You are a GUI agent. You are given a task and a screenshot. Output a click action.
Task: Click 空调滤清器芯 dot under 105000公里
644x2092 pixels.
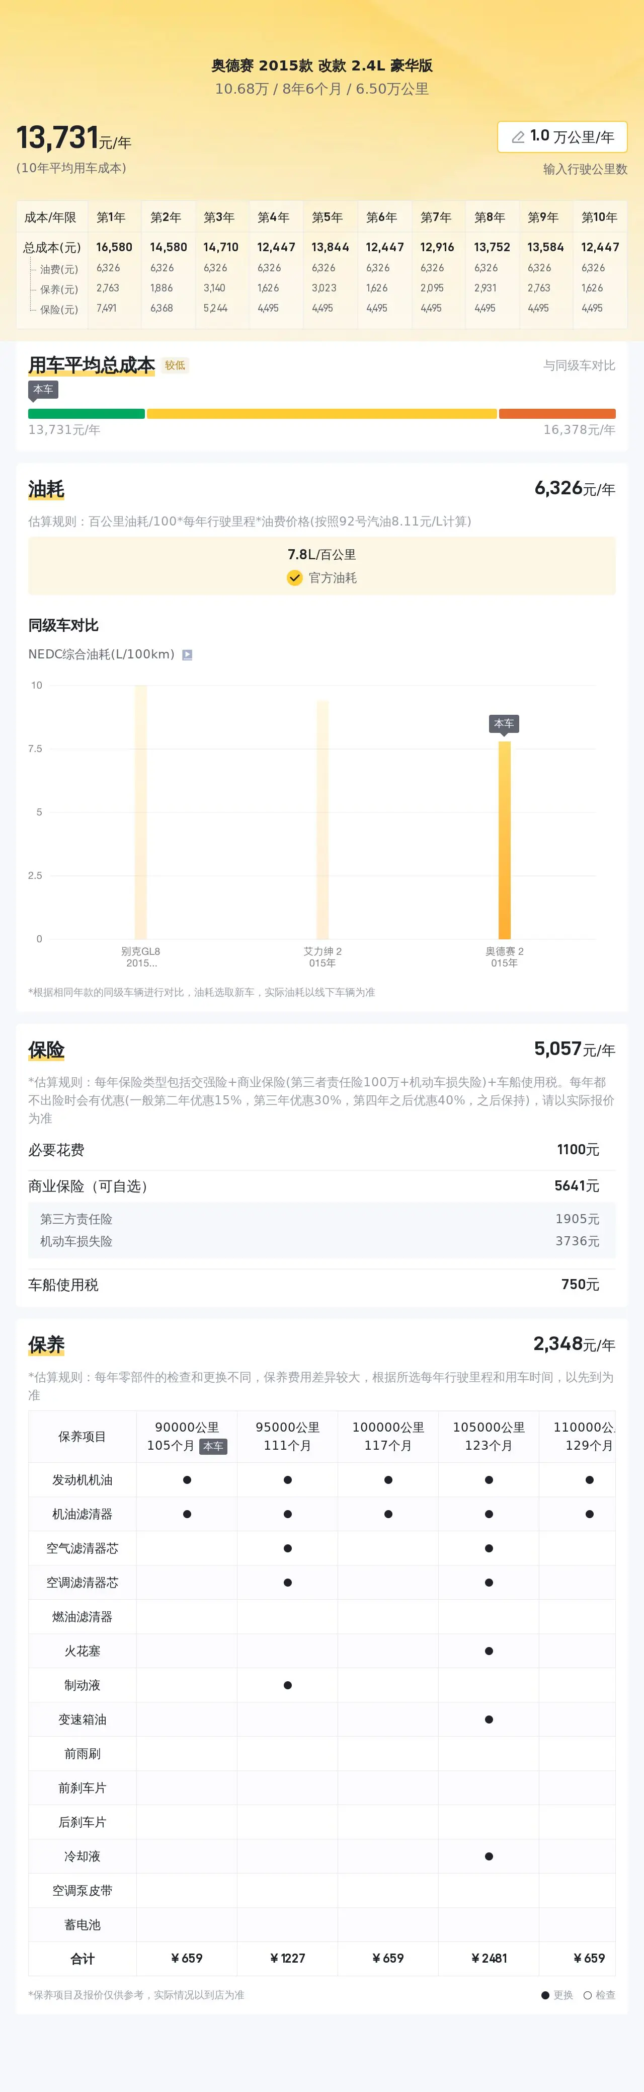click(489, 1583)
